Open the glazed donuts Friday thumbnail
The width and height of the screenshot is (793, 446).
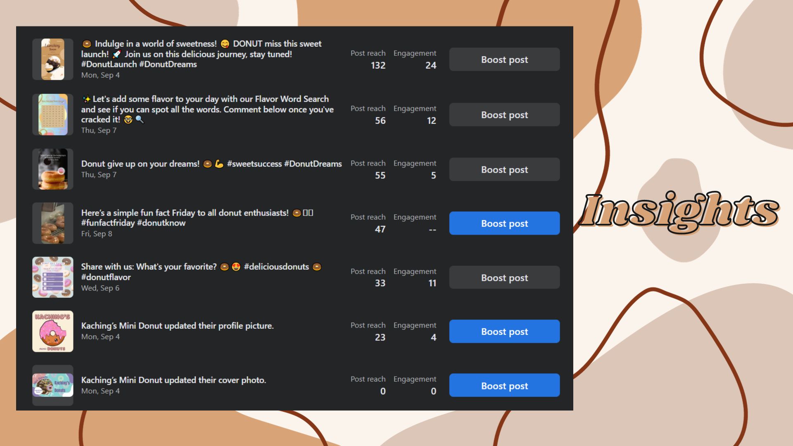tap(53, 223)
